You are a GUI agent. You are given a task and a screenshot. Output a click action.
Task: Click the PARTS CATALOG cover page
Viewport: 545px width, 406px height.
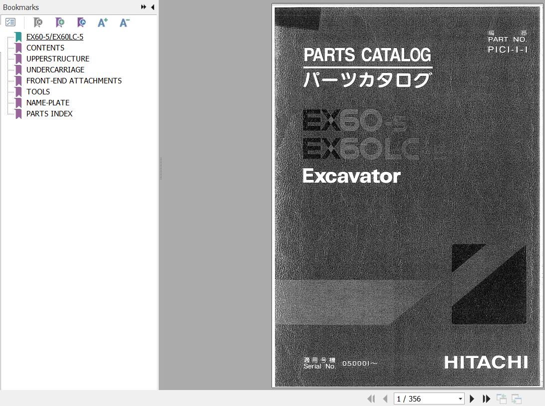[x=407, y=197]
